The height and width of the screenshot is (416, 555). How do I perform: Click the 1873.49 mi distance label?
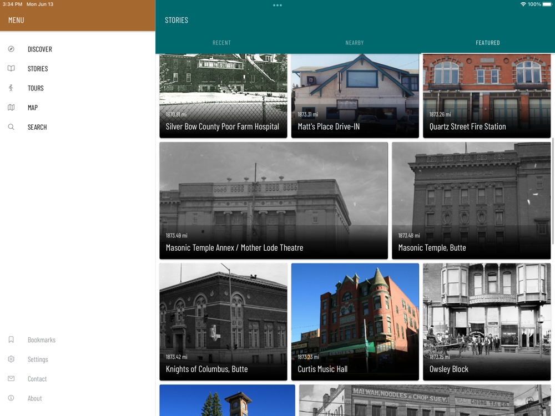[176, 236]
